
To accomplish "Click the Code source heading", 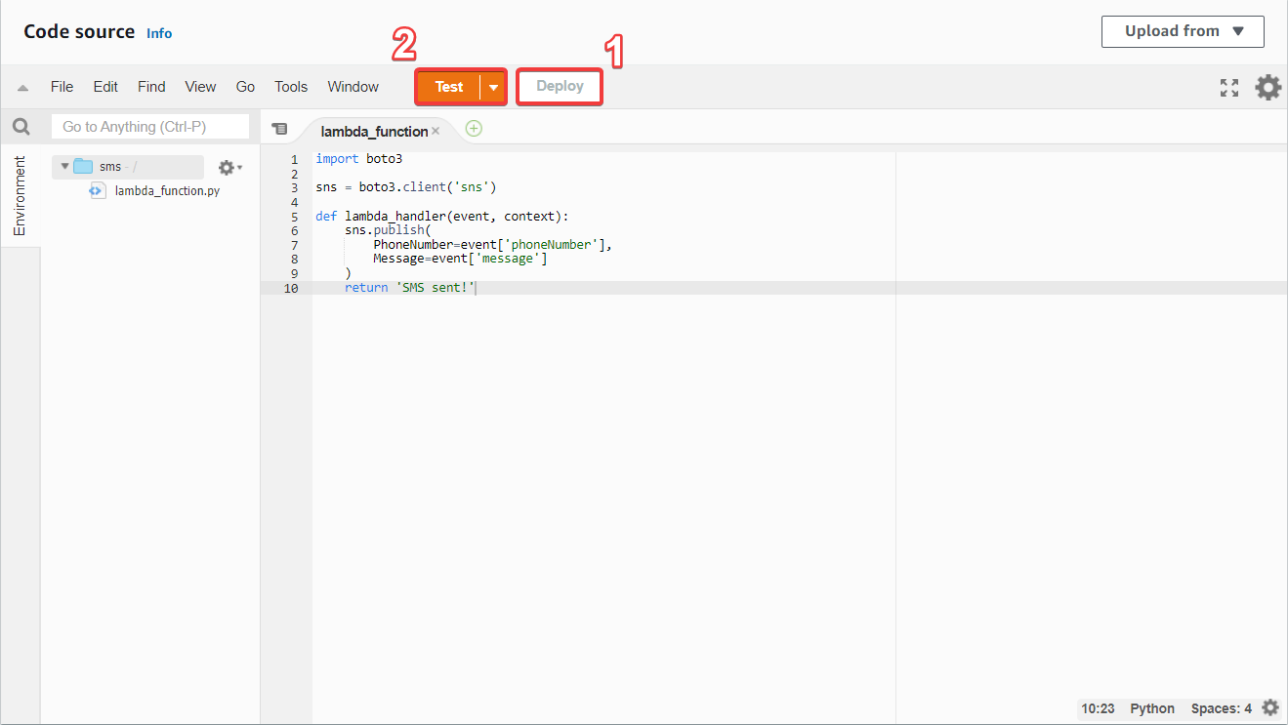I will (x=79, y=31).
